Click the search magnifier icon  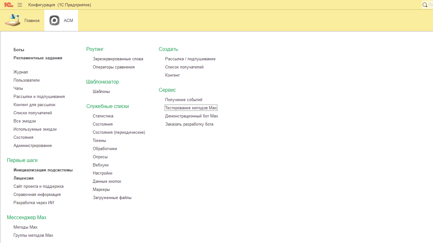pyautogui.click(x=425, y=5)
